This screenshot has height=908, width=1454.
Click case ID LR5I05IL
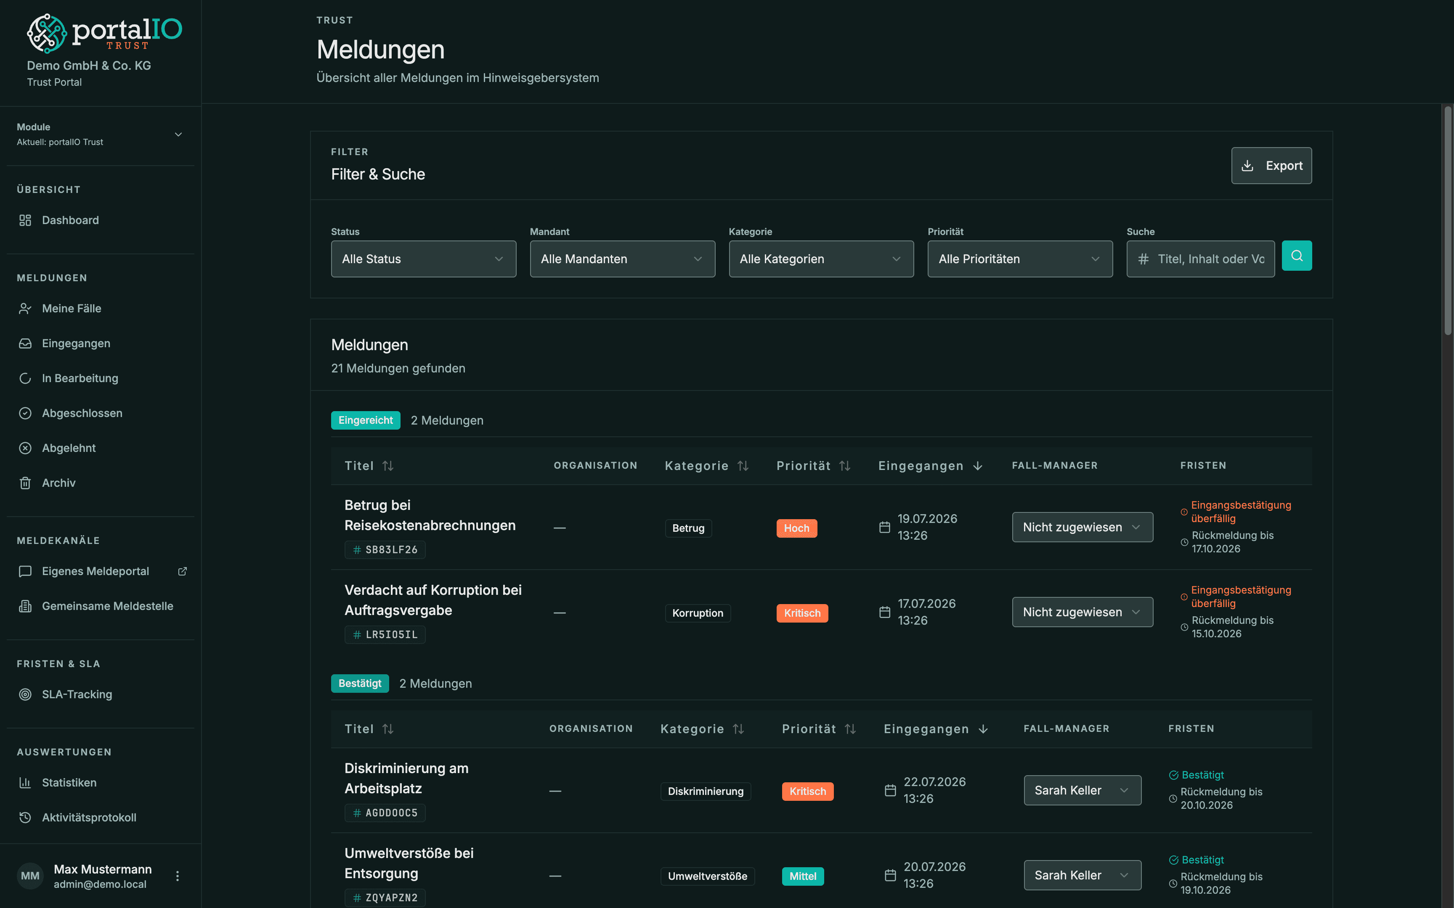[385, 635]
